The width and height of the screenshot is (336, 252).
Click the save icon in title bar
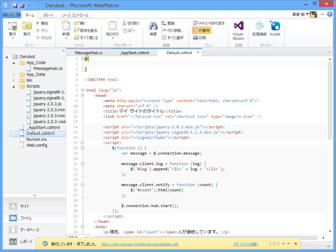point(15,6)
